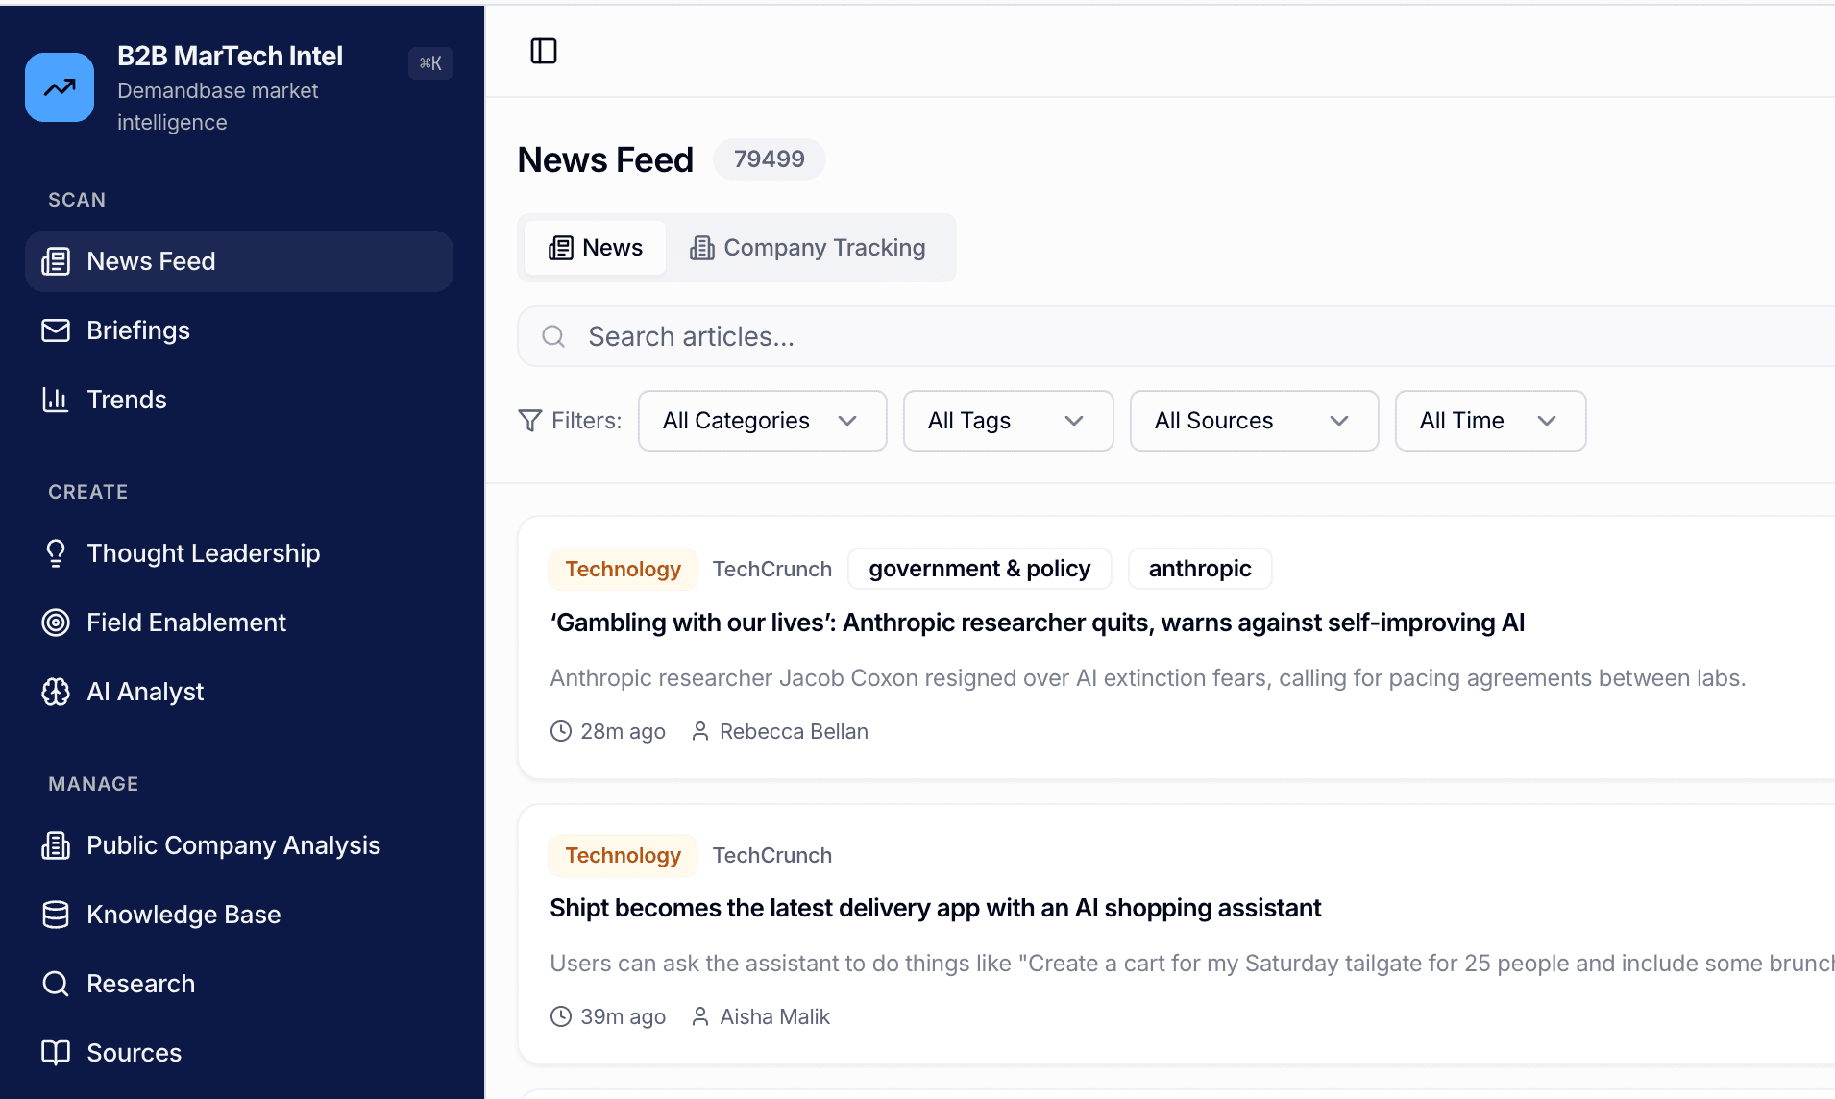Switch to the Company Tracking tab
Image resolution: width=1835 pixels, height=1099 pixels.
tap(808, 248)
